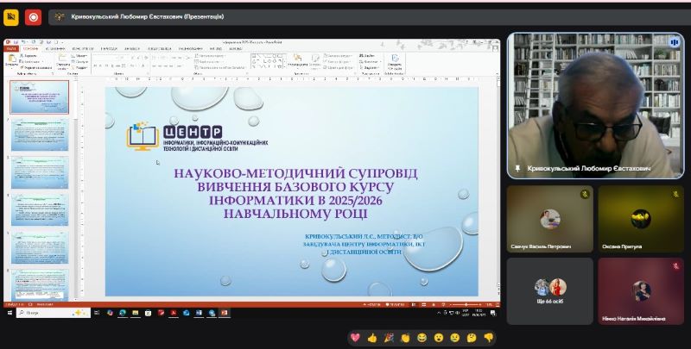
Task: Send the clapping hands reaction
Action: point(405,338)
